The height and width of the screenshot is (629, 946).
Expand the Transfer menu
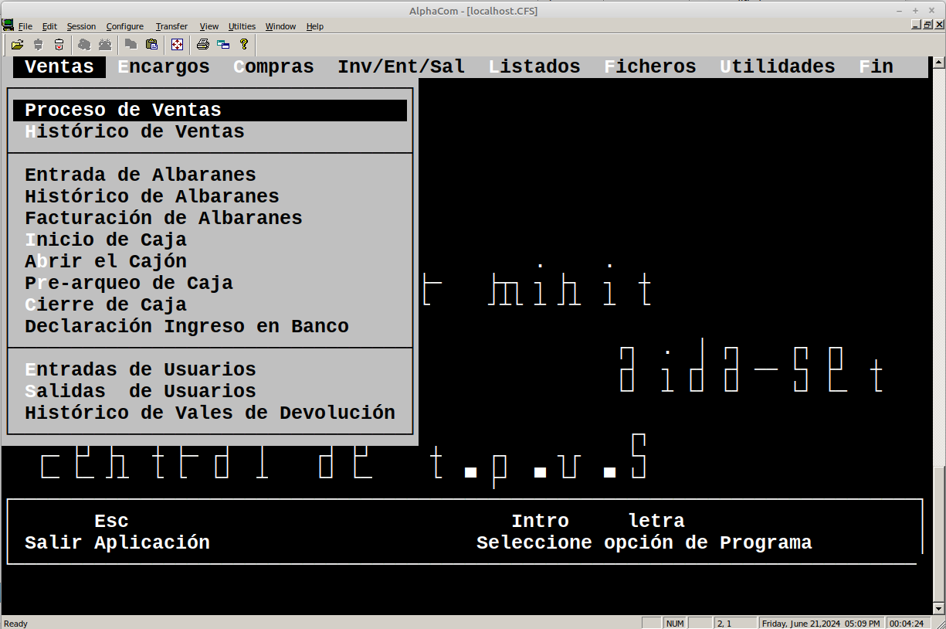pos(171,26)
